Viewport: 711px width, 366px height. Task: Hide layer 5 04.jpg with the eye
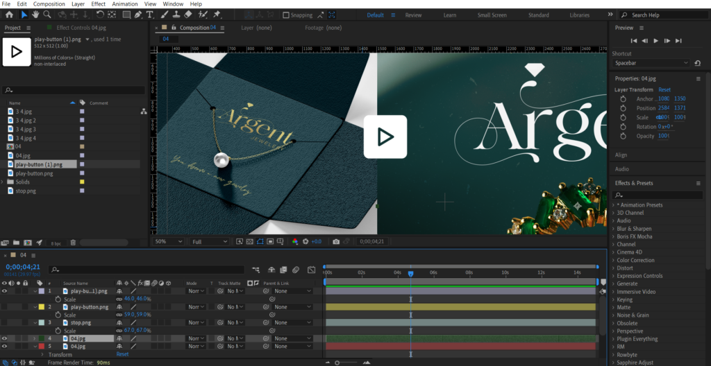pos(5,346)
